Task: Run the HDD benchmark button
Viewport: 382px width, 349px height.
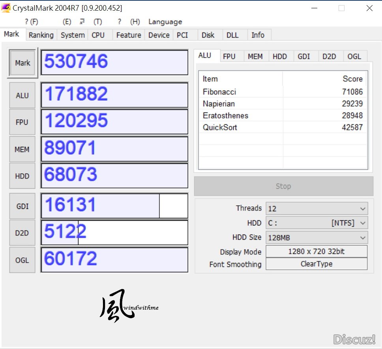Action: [x=22, y=176]
